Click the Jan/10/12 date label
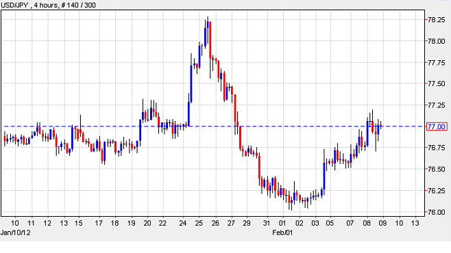This screenshot has width=451, height=253. tap(15, 232)
